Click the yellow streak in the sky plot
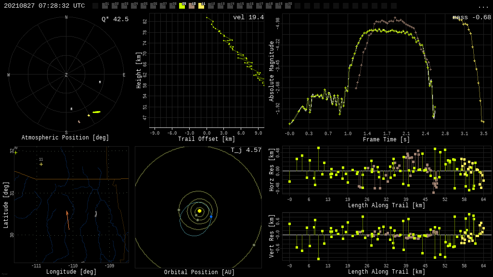The width and height of the screenshot is (493, 277). (x=96, y=112)
